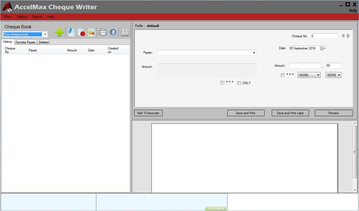Click the AccelMax logo icon

click(7, 7)
